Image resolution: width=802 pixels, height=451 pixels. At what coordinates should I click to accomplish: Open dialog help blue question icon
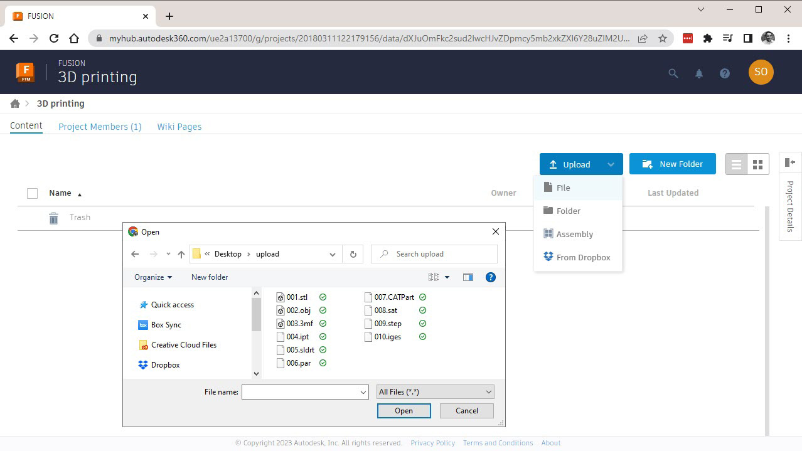click(x=491, y=277)
